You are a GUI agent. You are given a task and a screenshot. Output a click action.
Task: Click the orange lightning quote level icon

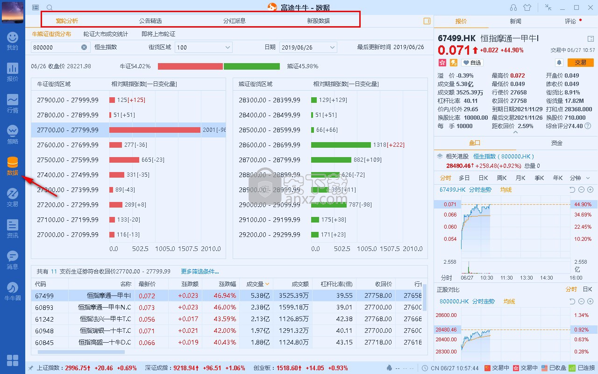coord(453,63)
